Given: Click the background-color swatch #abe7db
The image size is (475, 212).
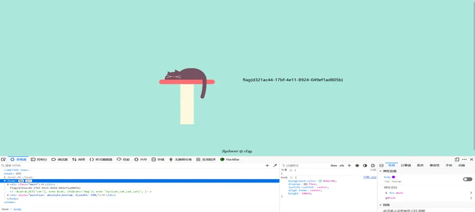Looking at the screenshot, I should click(x=320, y=181).
